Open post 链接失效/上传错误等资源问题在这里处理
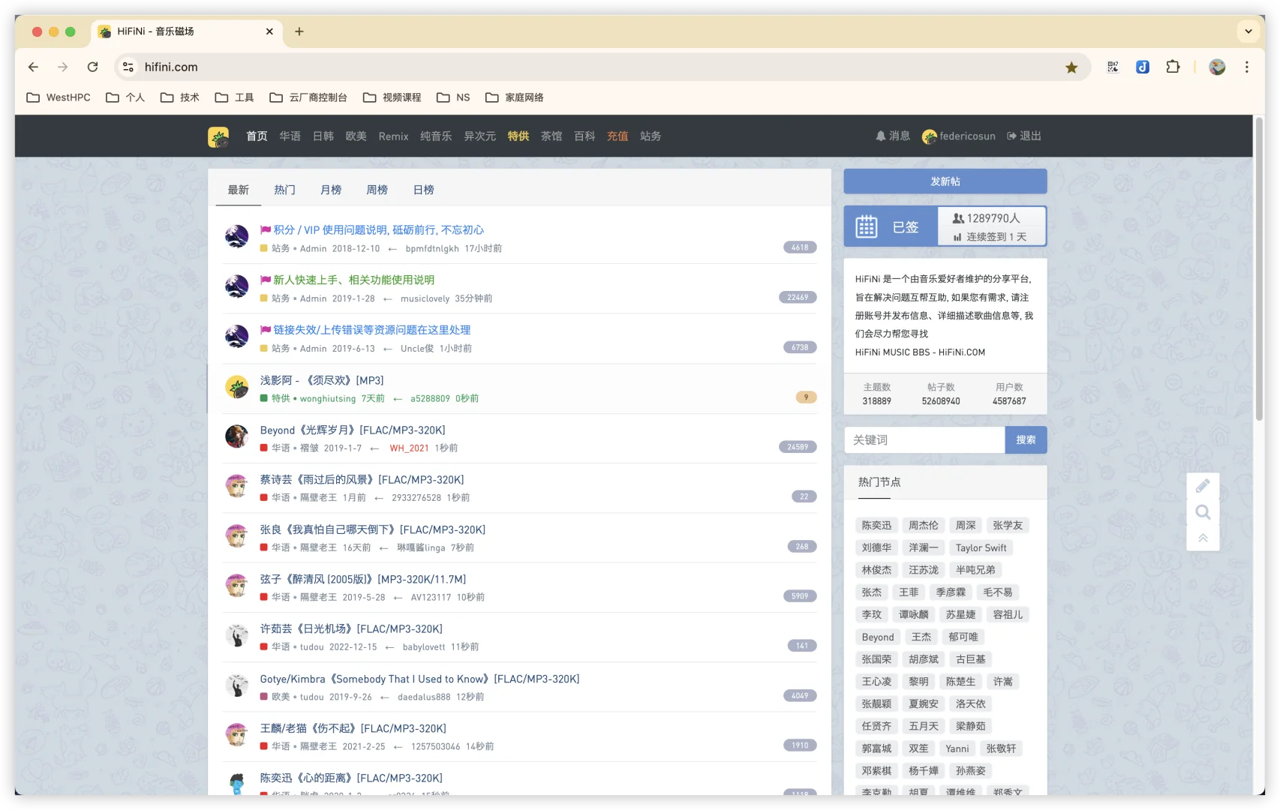 371,330
